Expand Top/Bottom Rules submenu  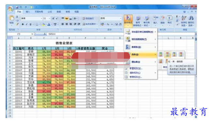[141, 39]
